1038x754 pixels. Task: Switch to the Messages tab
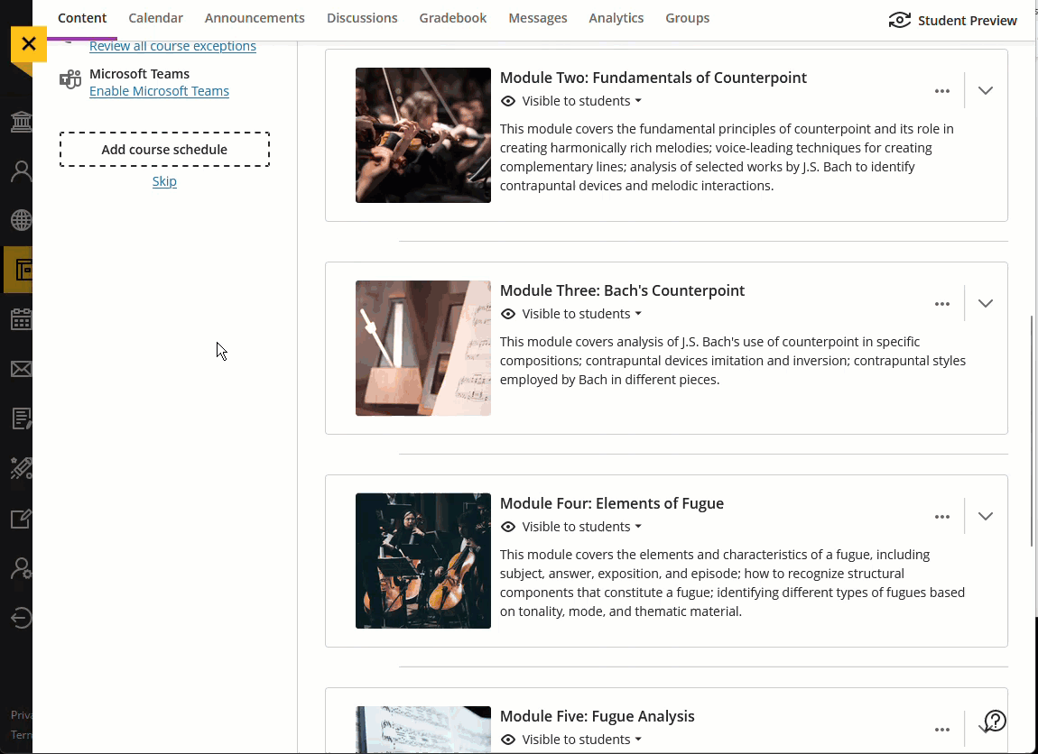(538, 19)
